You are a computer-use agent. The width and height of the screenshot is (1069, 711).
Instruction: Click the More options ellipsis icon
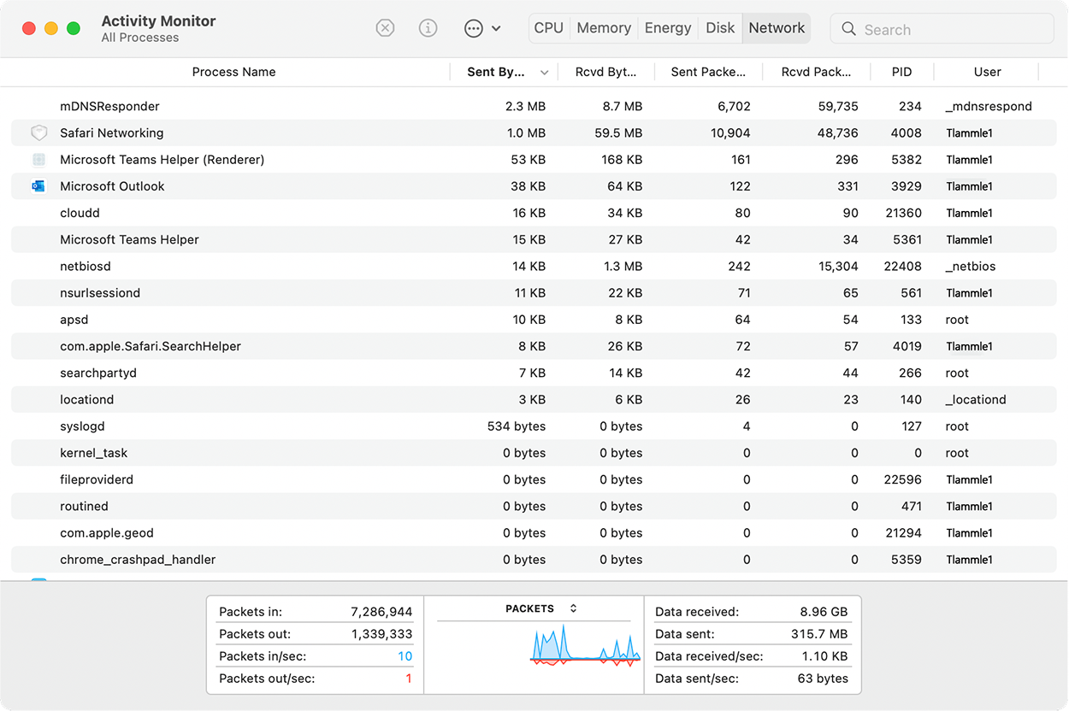pyautogui.click(x=473, y=28)
